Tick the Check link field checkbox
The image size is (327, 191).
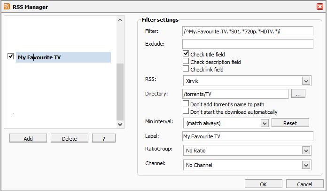pyautogui.click(x=186, y=69)
